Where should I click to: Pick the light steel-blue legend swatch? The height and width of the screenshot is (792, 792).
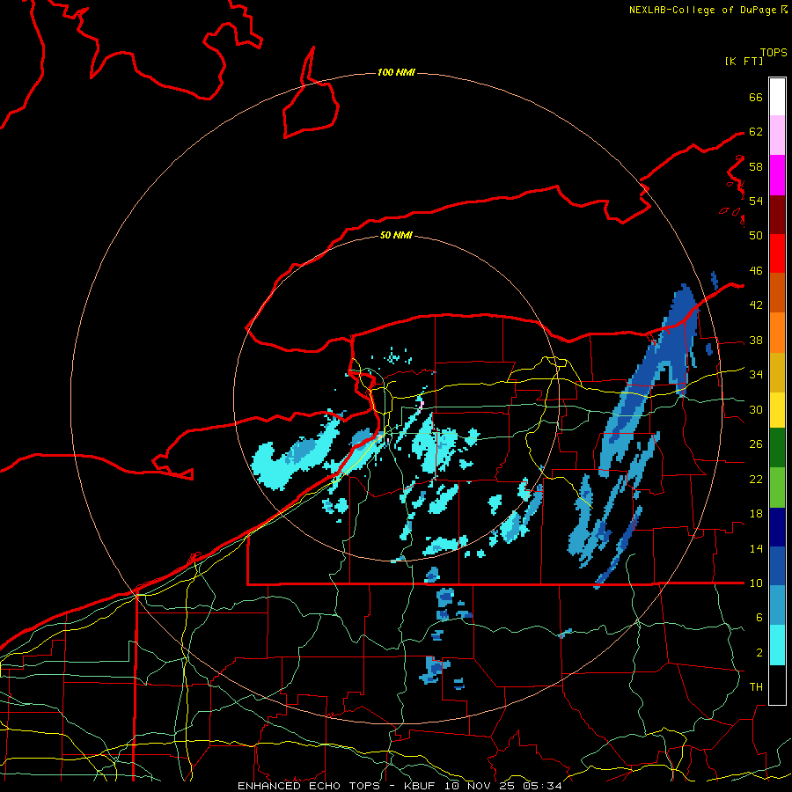777,605
